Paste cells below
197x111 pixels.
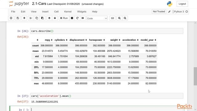pyautogui.click(x=42, y=18)
